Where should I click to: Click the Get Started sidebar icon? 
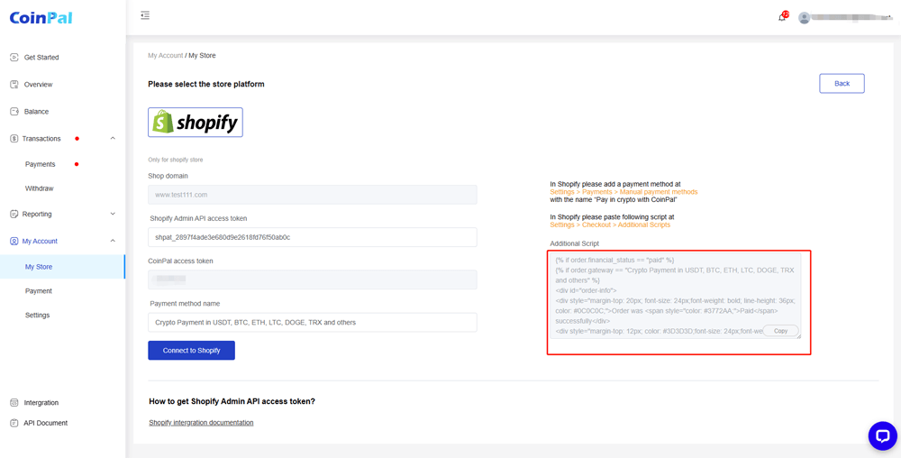(x=14, y=58)
